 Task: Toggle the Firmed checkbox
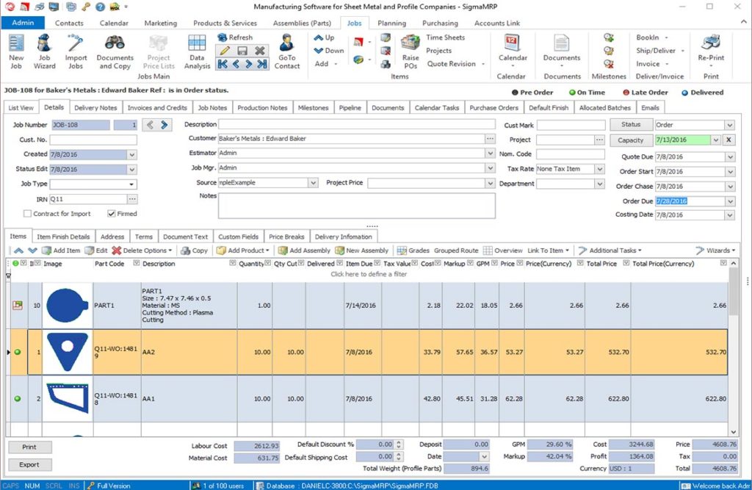tap(112, 214)
